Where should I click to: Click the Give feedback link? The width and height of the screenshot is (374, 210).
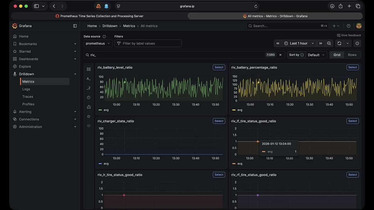[349, 35]
